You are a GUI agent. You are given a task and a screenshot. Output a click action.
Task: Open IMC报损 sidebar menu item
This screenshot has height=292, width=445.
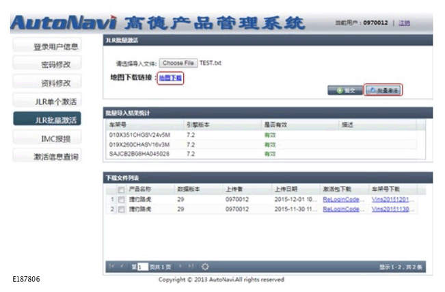[47, 138]
